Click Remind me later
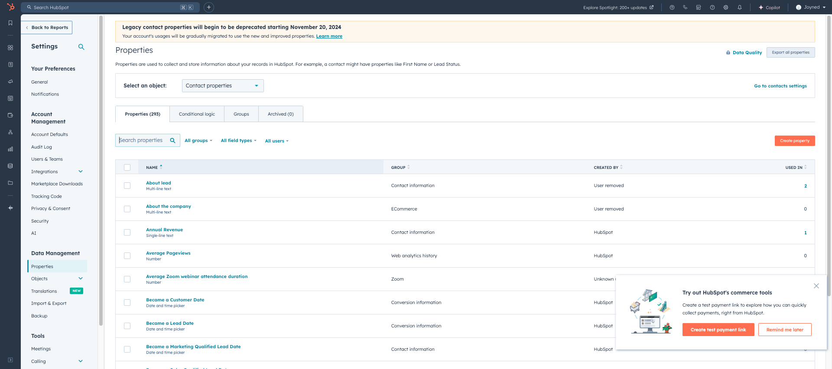 tap(785, 330)
